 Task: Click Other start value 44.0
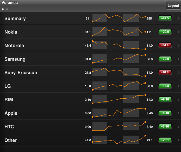click(88, 140)
